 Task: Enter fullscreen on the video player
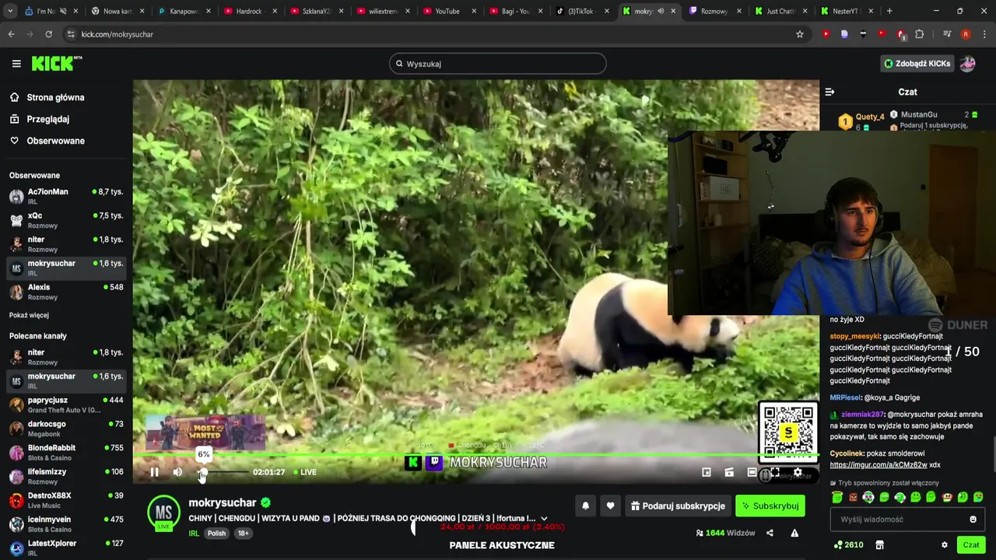coord(775,472)
